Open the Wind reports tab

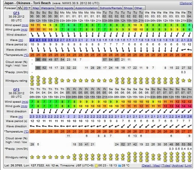[x=65, y=8]
